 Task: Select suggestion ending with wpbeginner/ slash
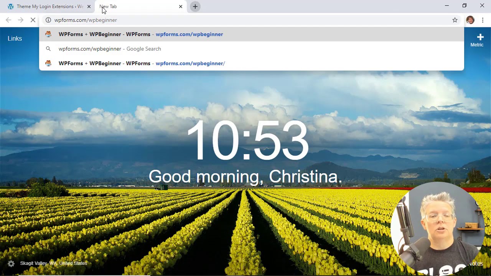[x=252, y=63]
